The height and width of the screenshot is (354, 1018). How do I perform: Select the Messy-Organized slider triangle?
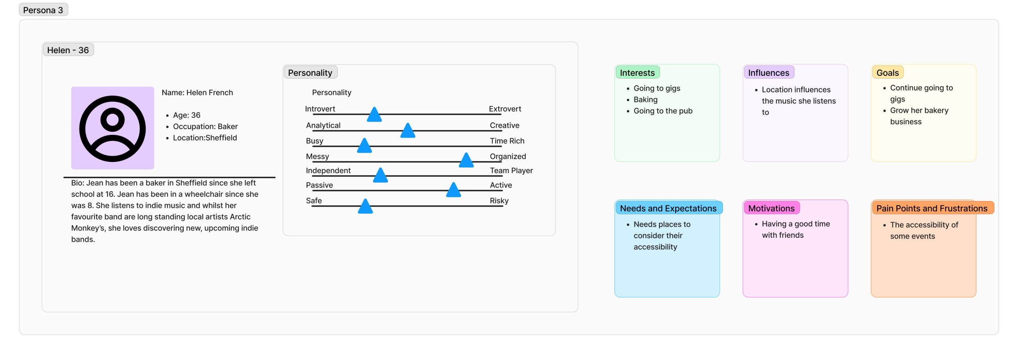[466, 161]
